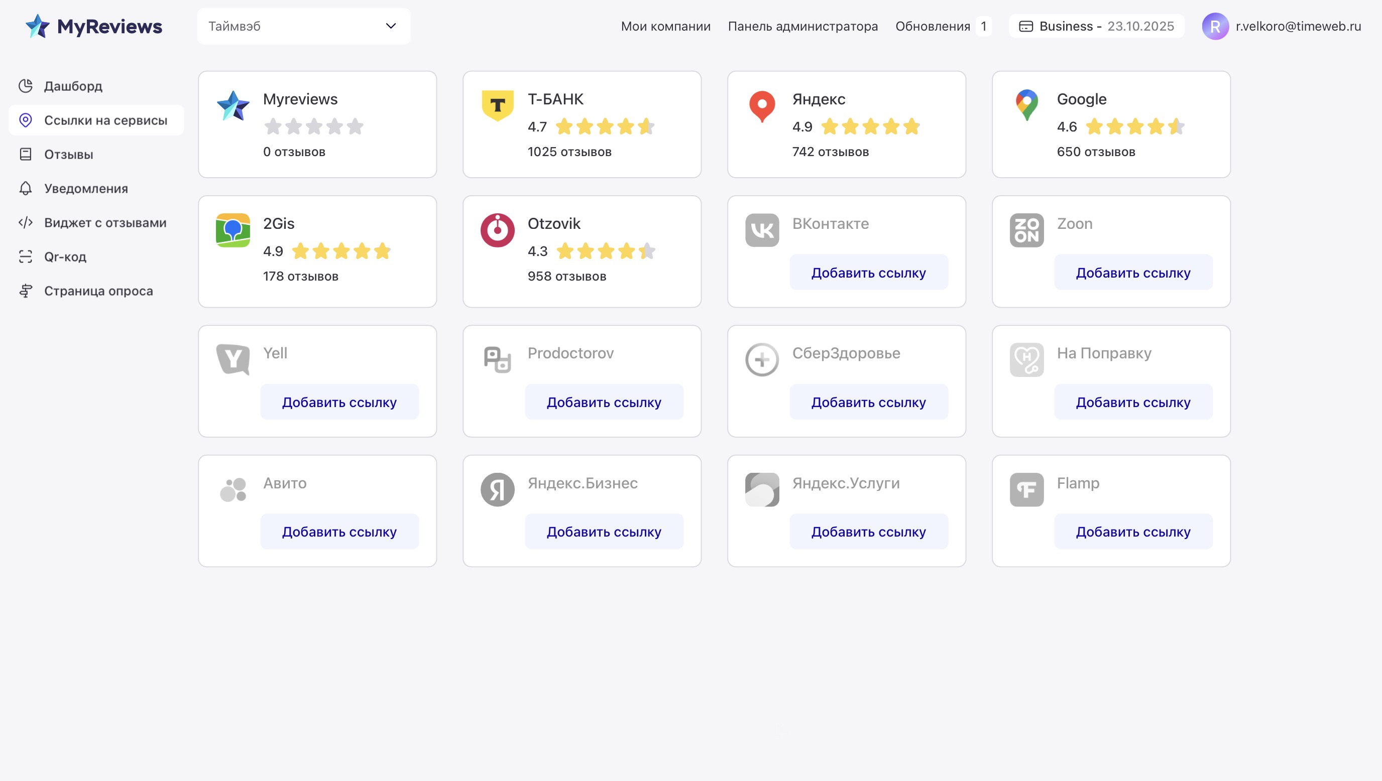Open Отзывы from the sidebar icon
The image size is (1382, 781).
[25, 154]
